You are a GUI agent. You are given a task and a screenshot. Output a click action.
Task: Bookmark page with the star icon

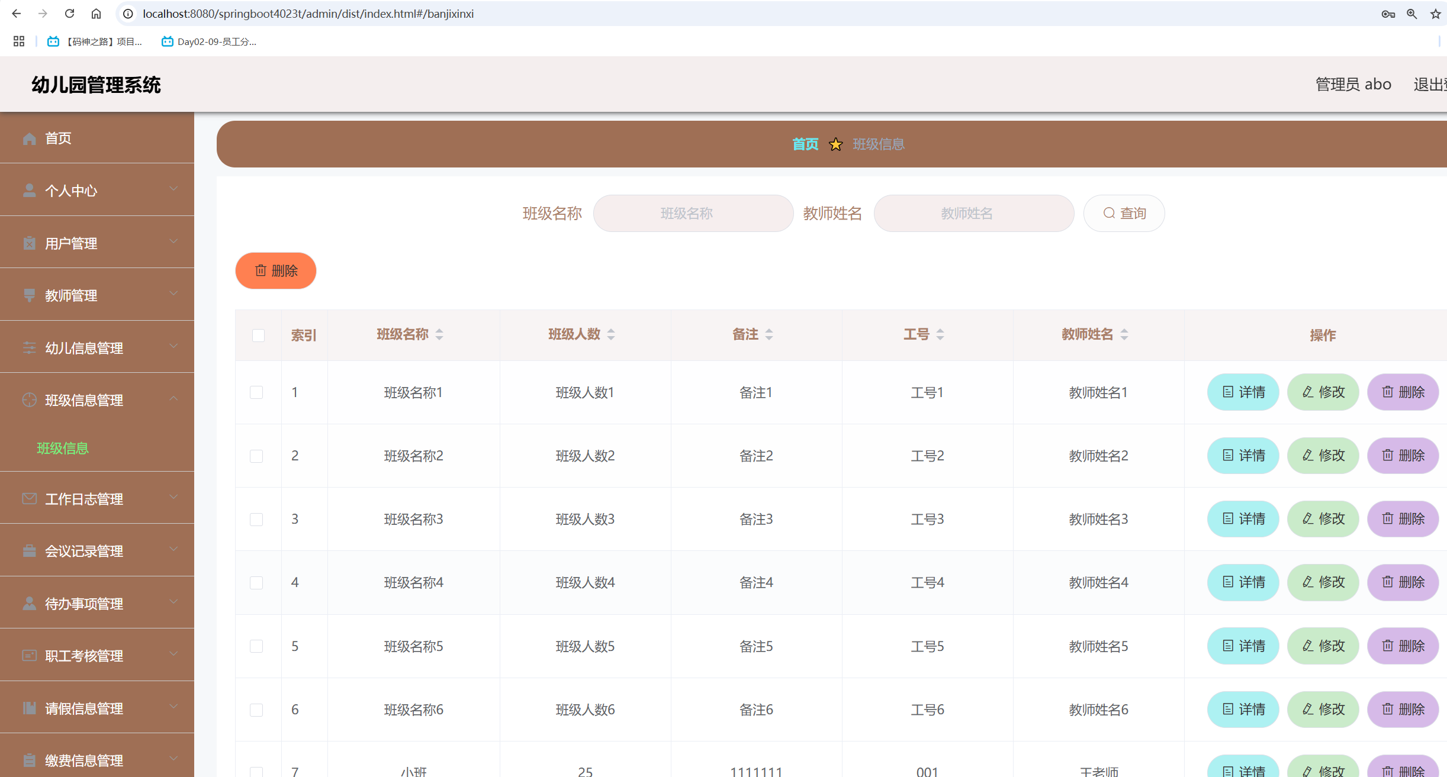click(1435, 14)
